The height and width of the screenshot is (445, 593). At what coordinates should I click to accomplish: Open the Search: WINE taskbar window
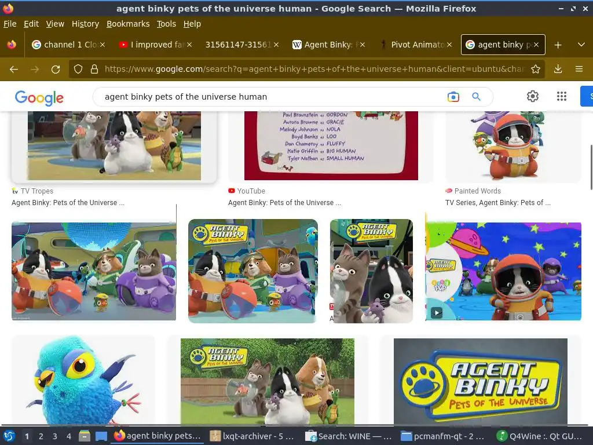tap(348, 436)
